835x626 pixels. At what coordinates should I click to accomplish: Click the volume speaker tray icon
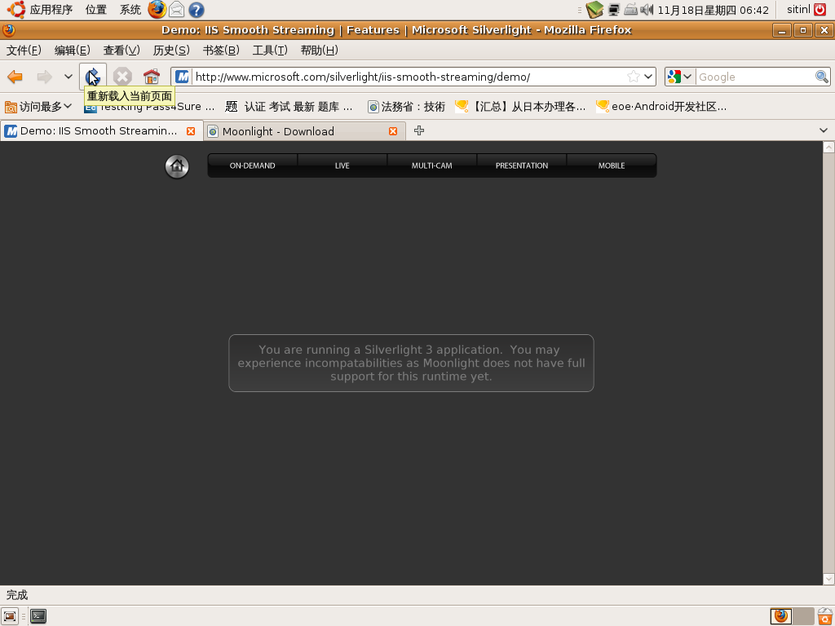pos(647,10)
